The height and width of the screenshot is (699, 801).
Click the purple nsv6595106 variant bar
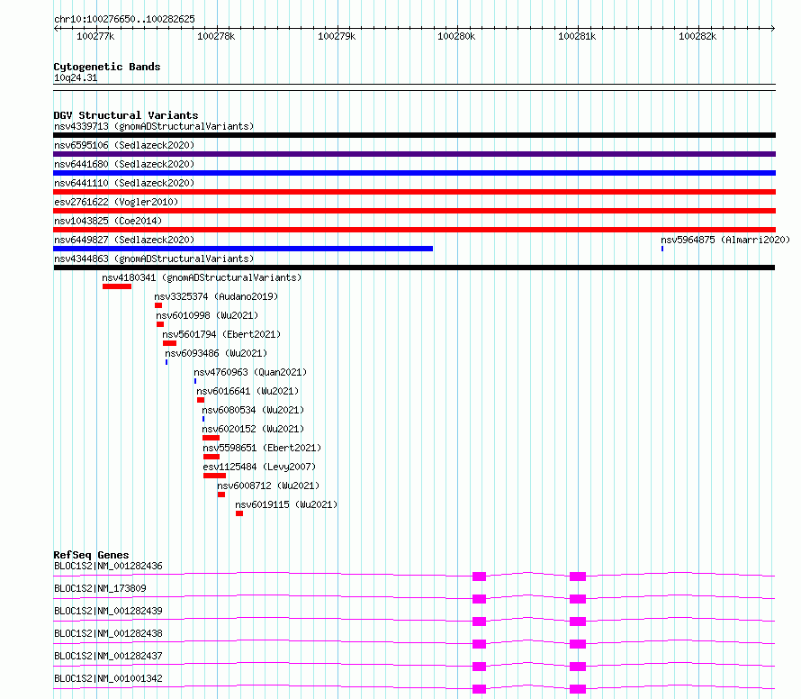coord(414,154)
